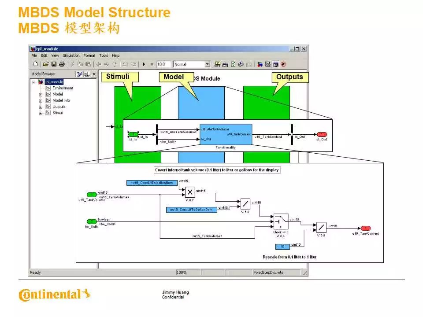This screenshot has height=317, width=423.
Task: Click the New model toolbar icon
Action: coord(35,64)
